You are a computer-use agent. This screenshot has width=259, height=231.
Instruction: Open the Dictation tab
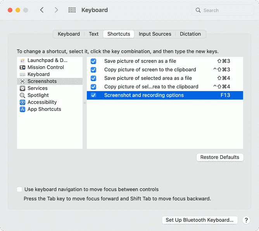(x=190, y=34)
